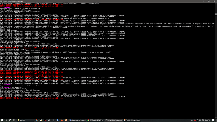Image resolution: width=217 pixels, height=122 pixels.
Task: Open Action Center notifications icon
Action: 213,120
